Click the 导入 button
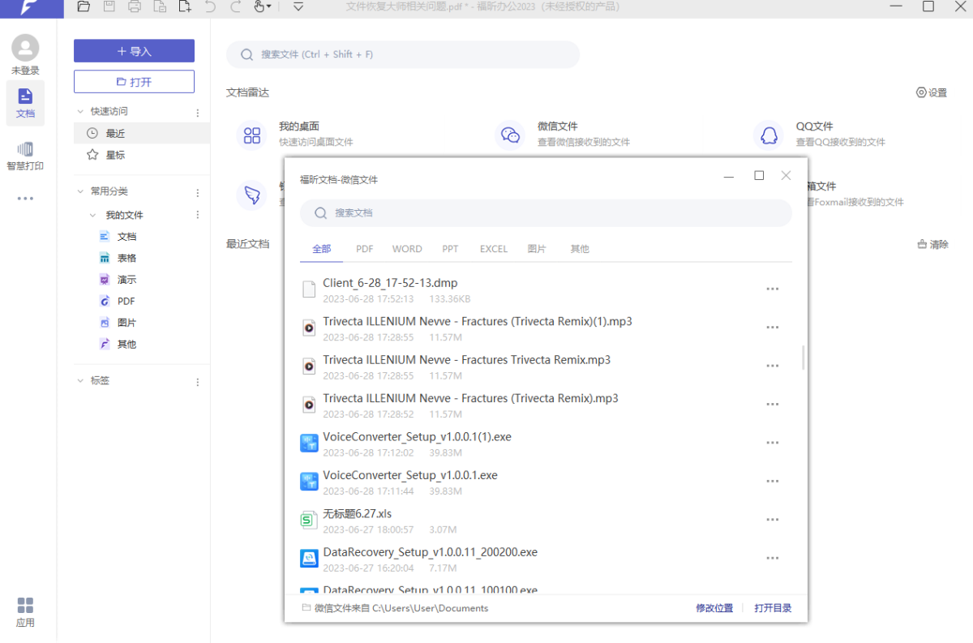Image resolution: width=973 pixels, height=643 pixels. click(134, 50)
